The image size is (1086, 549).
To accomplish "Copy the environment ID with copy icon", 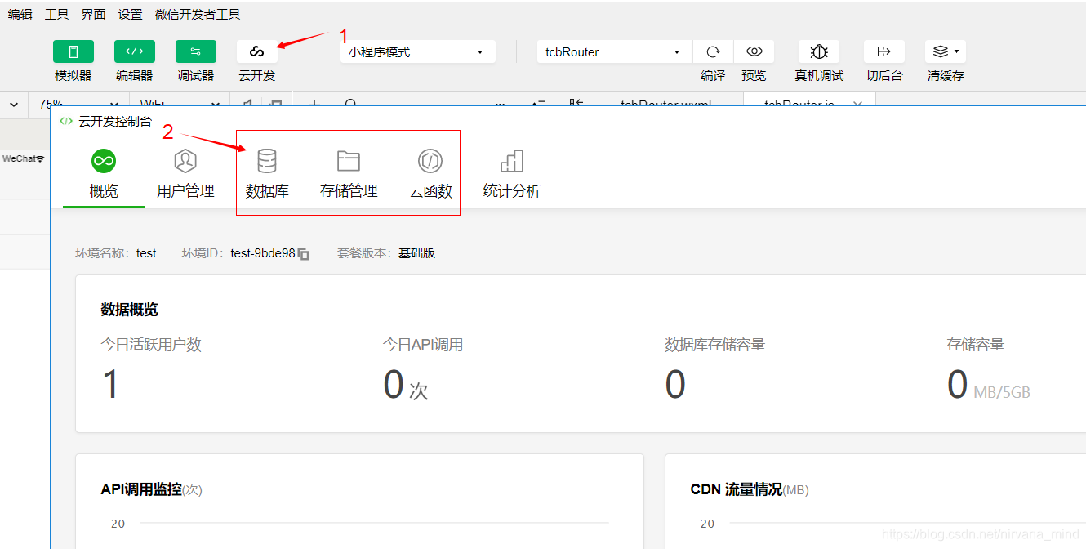I will (304, 254).
